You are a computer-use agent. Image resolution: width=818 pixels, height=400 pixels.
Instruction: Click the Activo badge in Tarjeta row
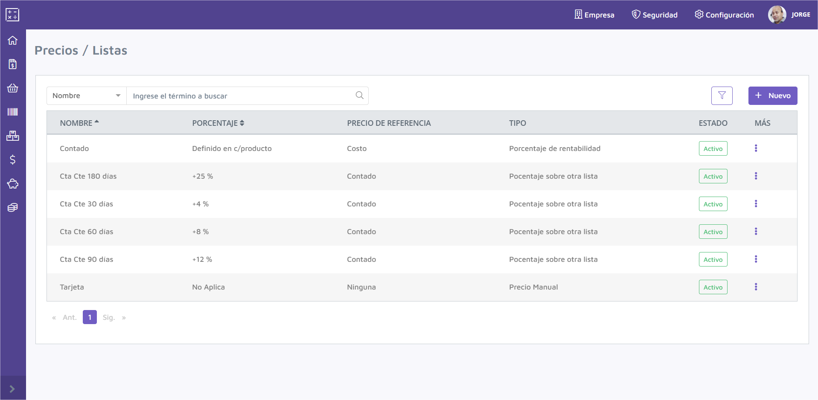tap(713, 287)
